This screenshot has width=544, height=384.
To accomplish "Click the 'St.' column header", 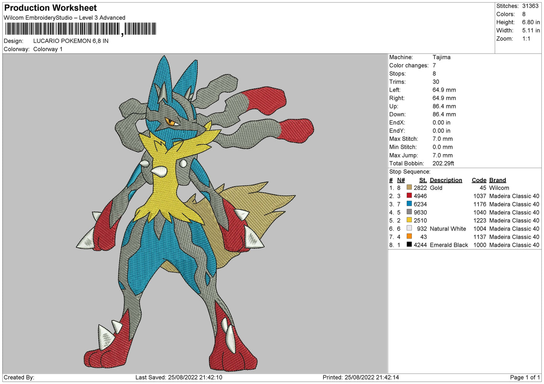I will pyautogui.click(x=423, y=180).
